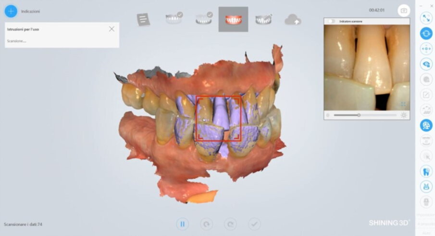
Task: Take a screenshot with the camera icon
Action: [x=404, y=11]
